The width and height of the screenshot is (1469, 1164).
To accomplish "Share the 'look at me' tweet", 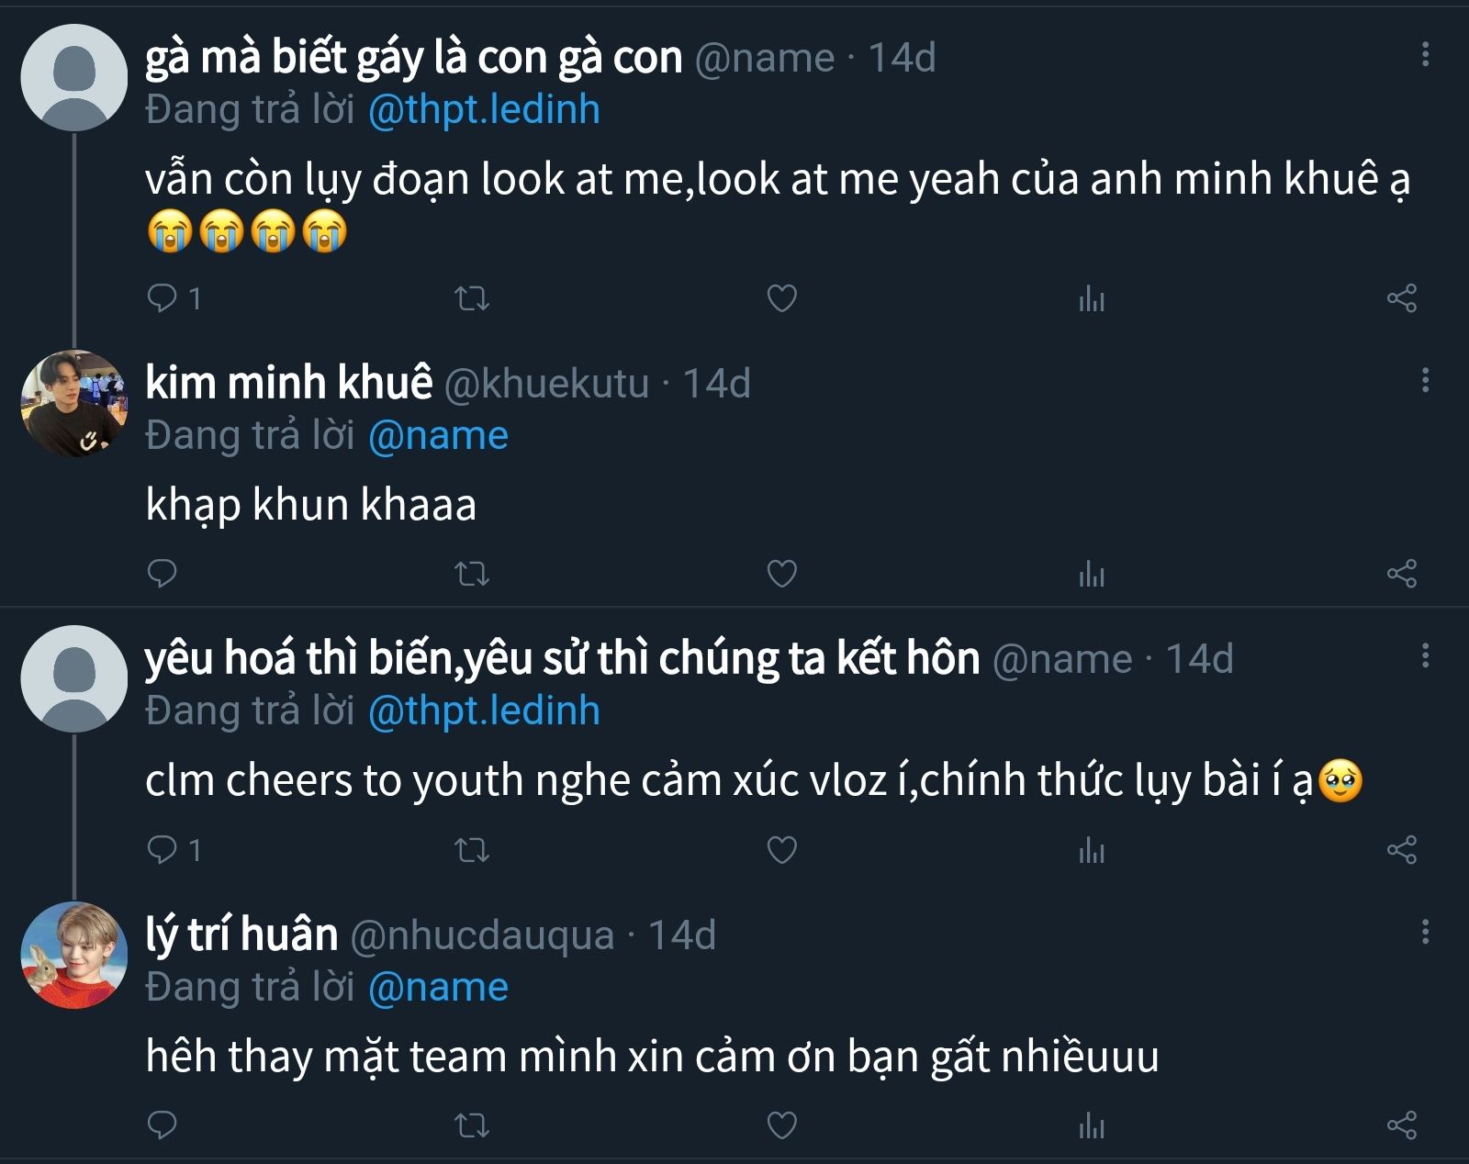I will click(1401, 298).
